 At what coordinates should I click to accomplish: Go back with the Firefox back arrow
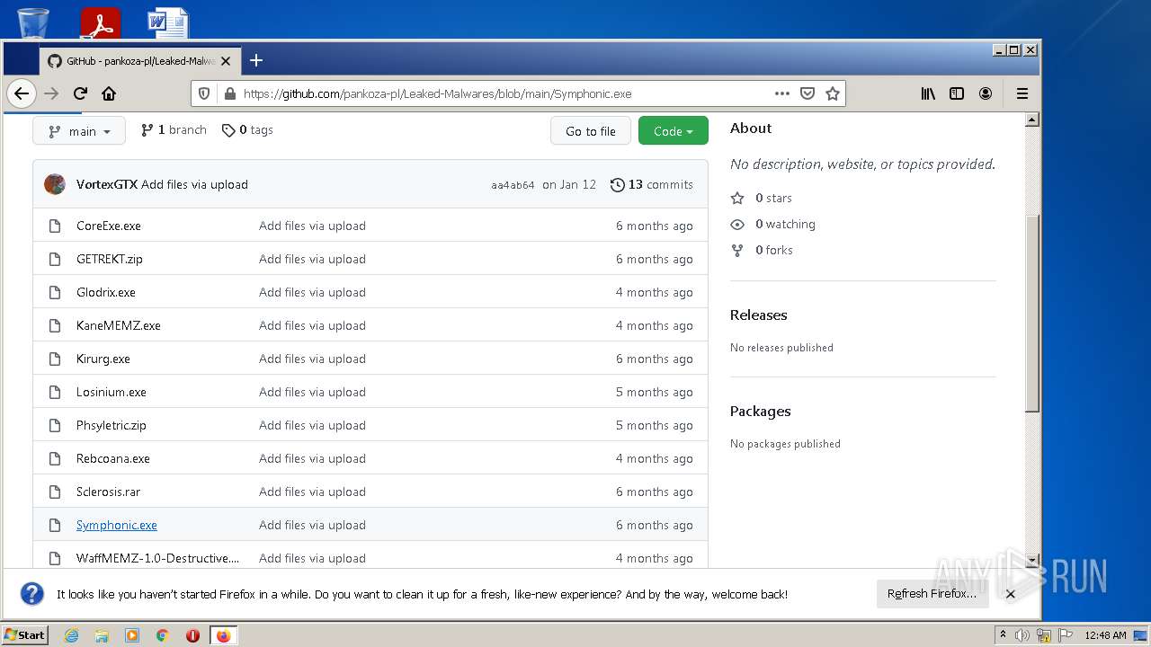pyautogui.click(x=22, y=93)
